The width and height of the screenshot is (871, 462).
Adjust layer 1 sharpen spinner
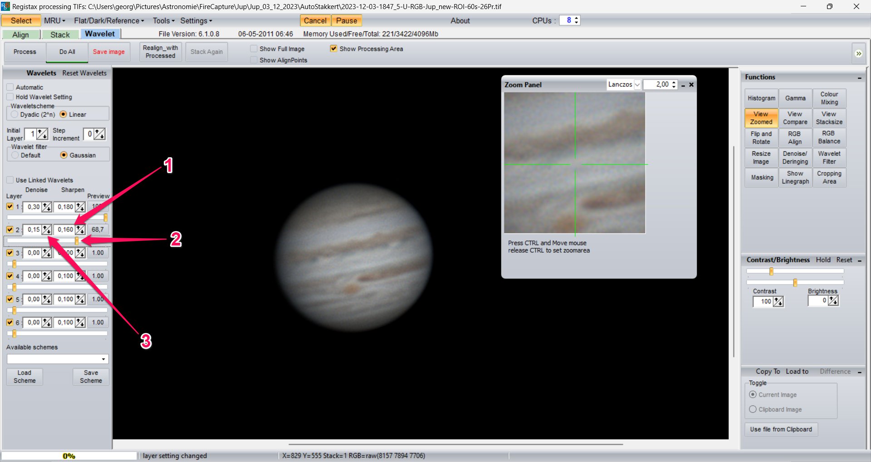pos(80,207)
